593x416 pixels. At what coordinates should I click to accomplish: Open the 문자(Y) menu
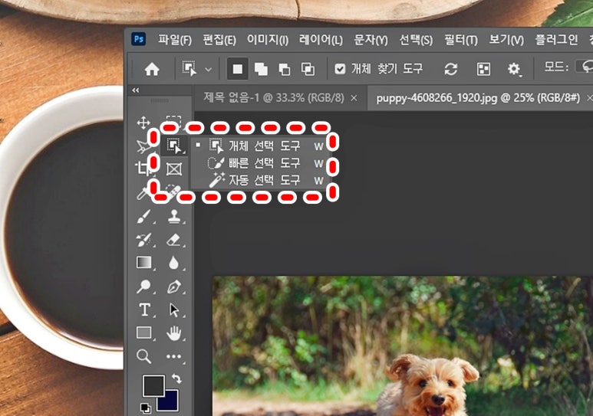point(371,39)
